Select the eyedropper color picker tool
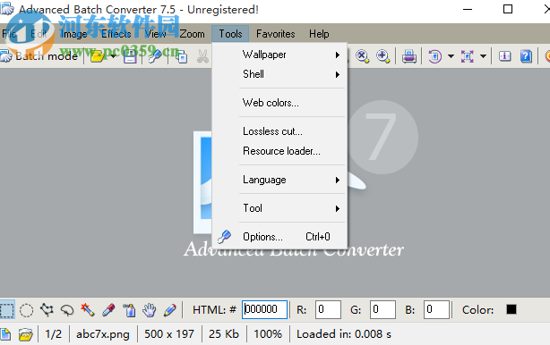This screenshot has width=550, height=345. [108, 309]
